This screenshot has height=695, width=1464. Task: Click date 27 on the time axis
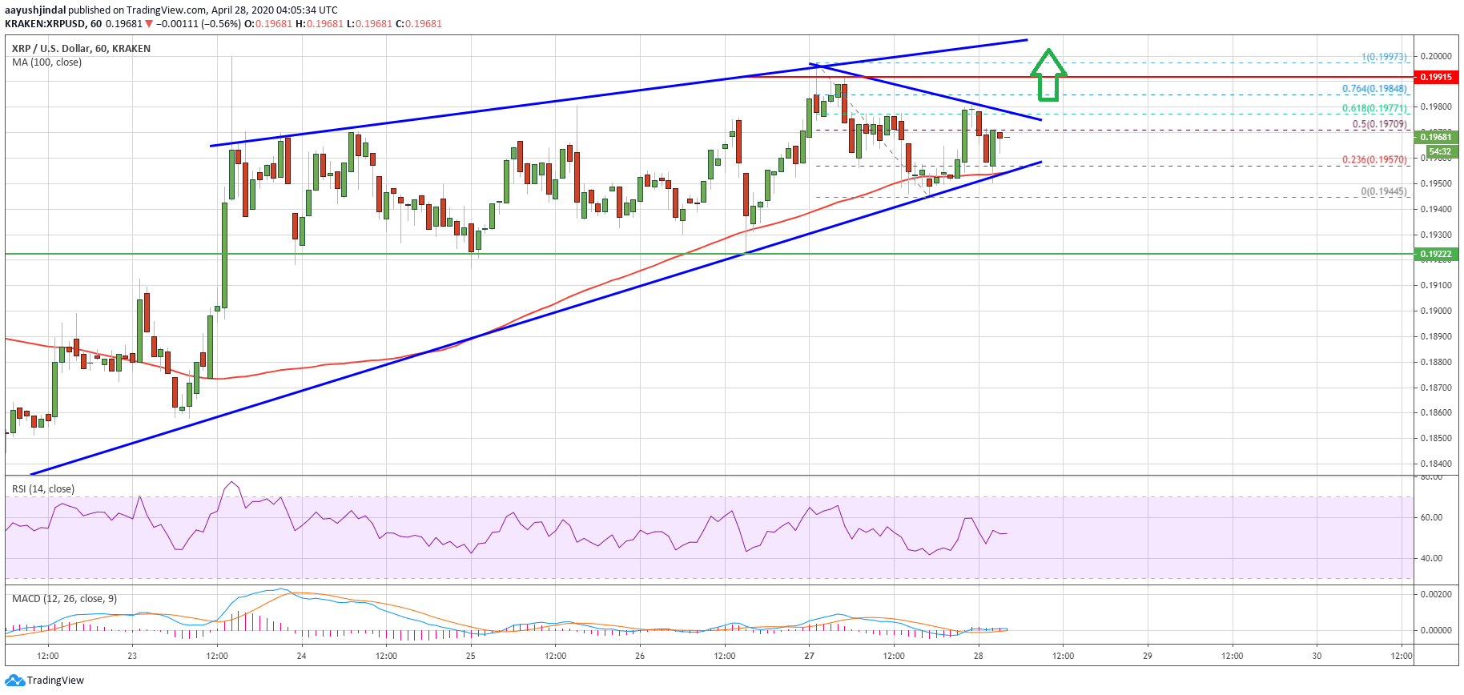pyautogui.click(x=809, y=656)
